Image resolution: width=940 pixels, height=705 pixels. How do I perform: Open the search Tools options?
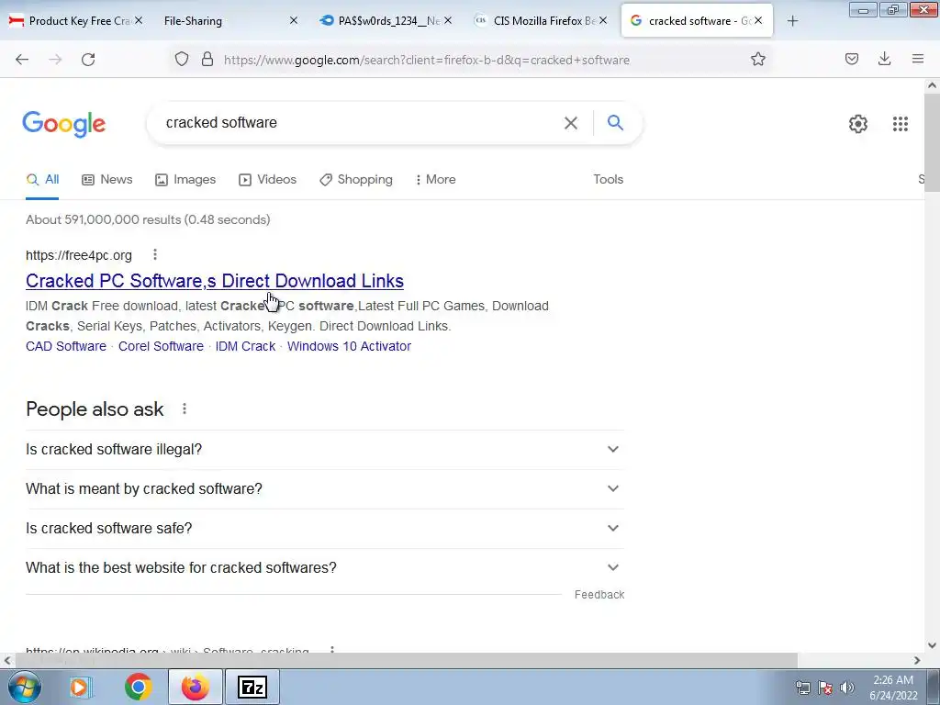[609, 180]
